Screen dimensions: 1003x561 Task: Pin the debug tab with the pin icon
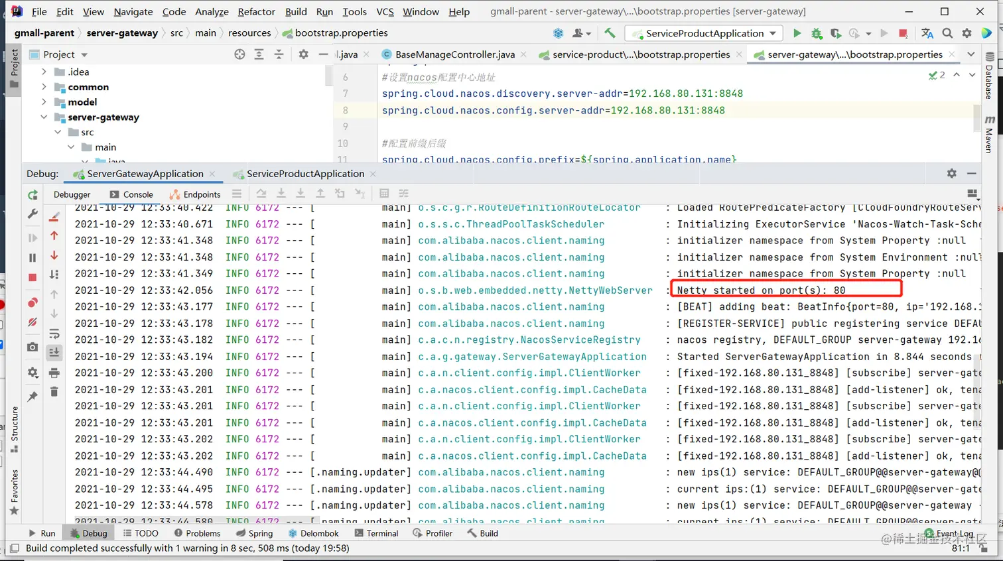[x=33, y=397]
